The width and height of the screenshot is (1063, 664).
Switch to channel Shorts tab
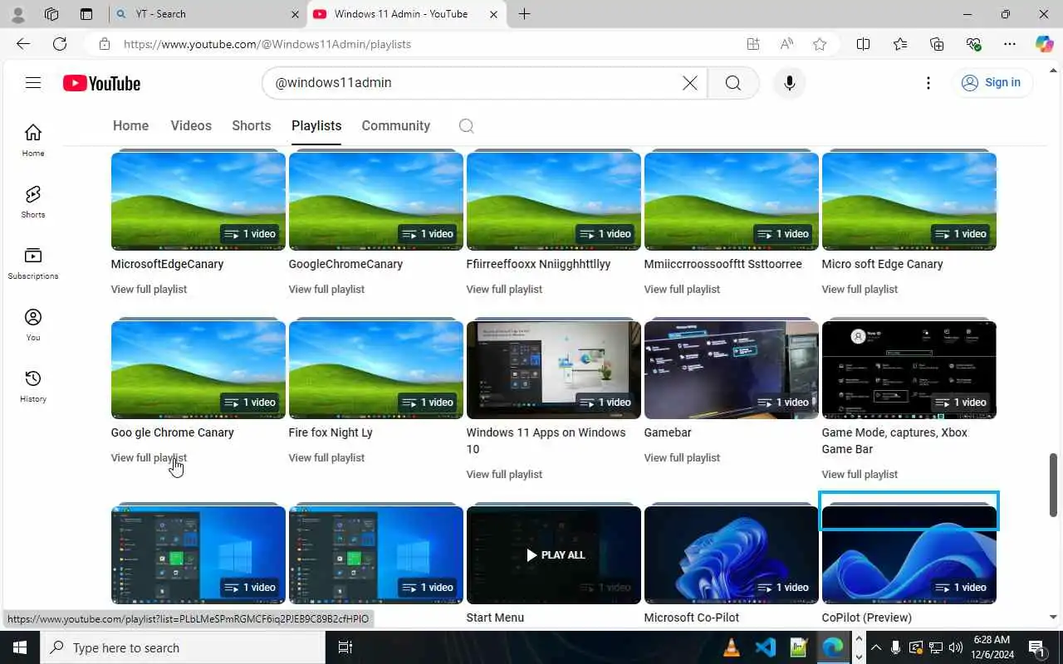point(251,125)
